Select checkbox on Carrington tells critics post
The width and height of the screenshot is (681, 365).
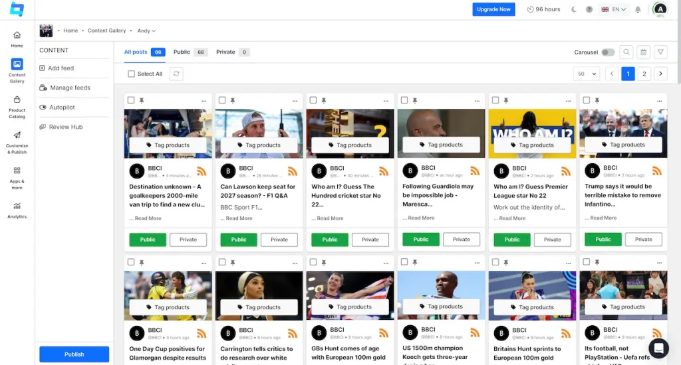(x=222, y=262)
